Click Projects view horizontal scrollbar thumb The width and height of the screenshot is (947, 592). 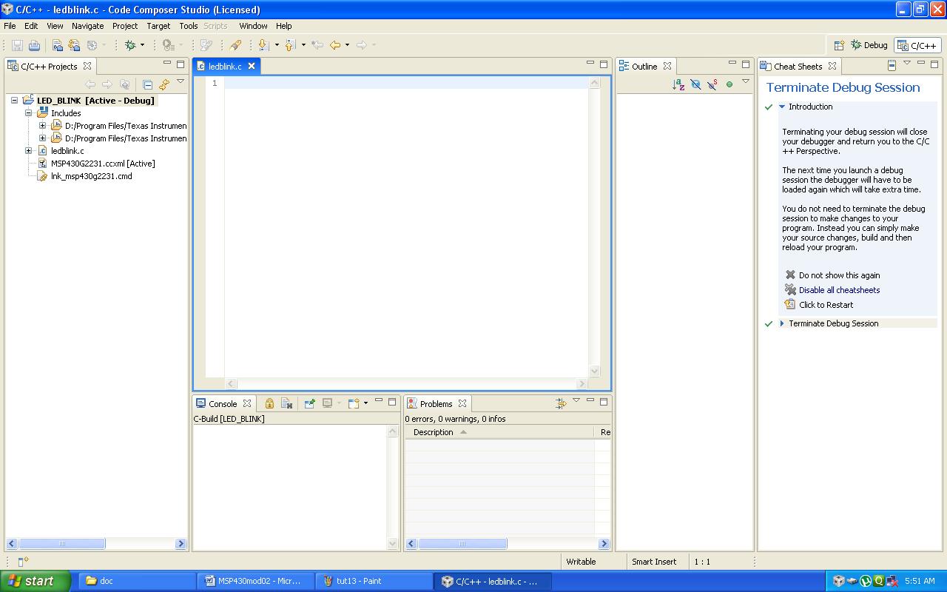(61, 543)
